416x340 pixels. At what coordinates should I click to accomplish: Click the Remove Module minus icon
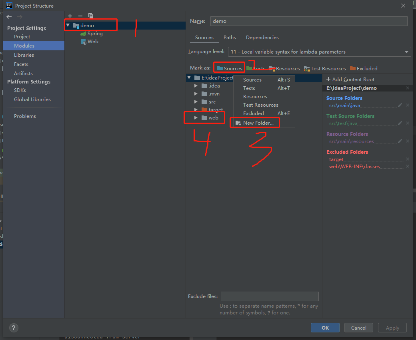pyautogui.click(x=80, y=16)
